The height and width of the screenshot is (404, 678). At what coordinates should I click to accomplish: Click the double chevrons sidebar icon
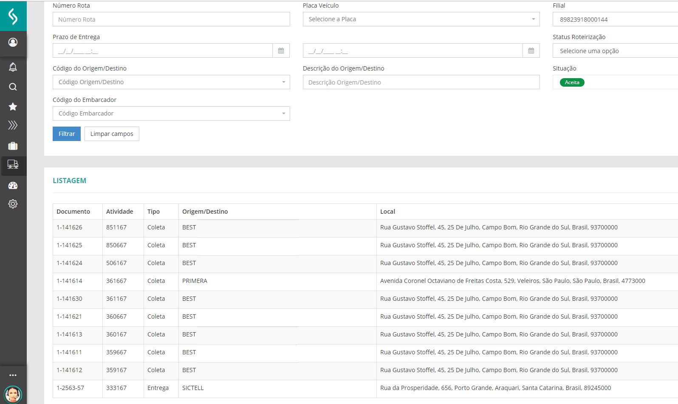click(13, 125)
